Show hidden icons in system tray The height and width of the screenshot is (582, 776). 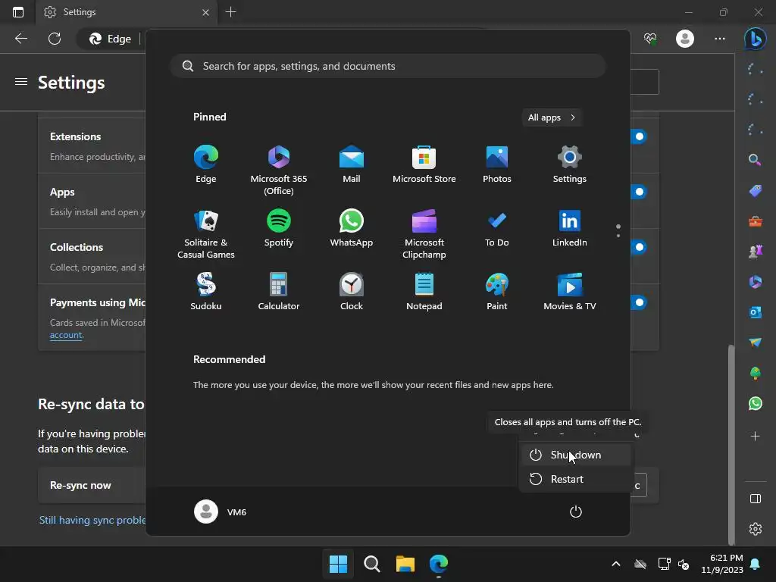pyautogui.click(x=615, y=564)
